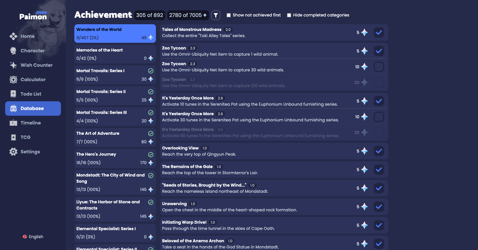
Task: Select the Todo List icon
Action: click(x=13, y=94)
